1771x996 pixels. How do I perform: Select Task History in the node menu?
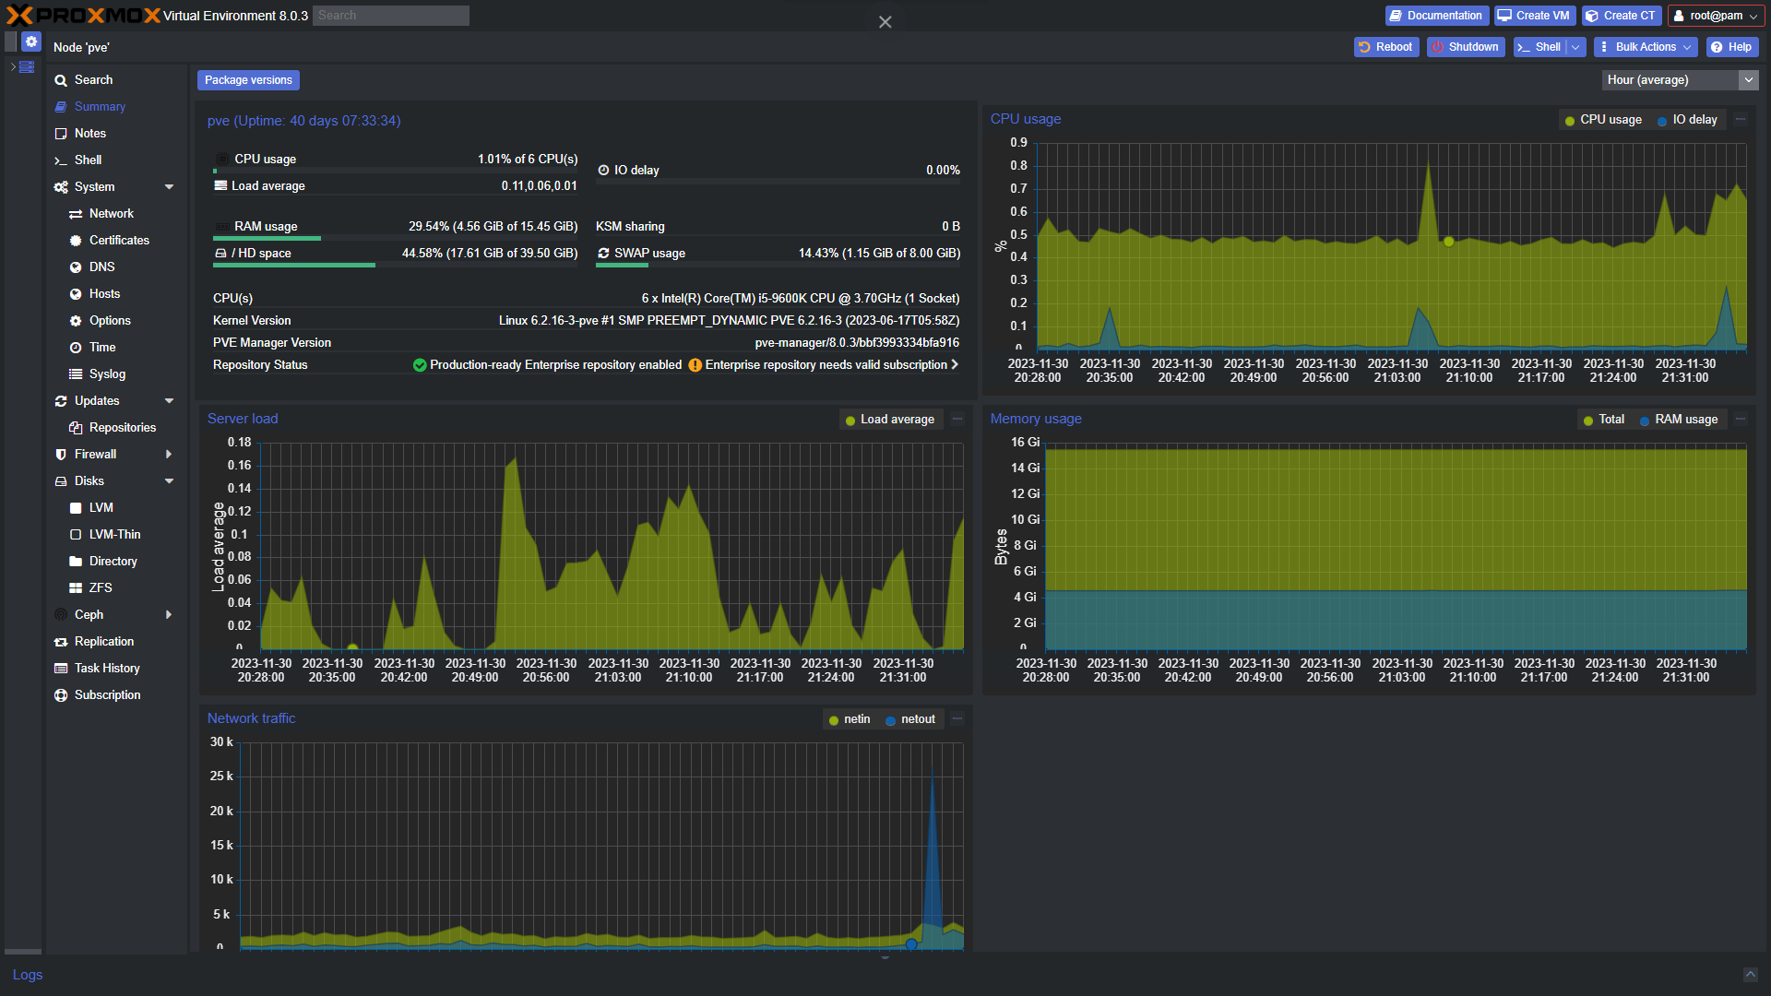pos(107,669)
